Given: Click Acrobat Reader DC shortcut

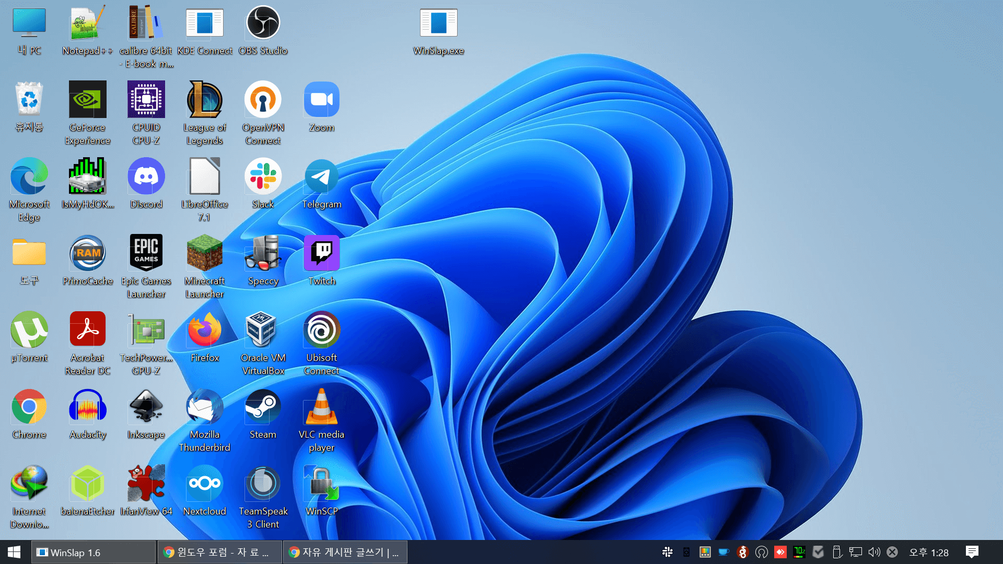Looking at the screenshot, I should (x=88, y=343).
